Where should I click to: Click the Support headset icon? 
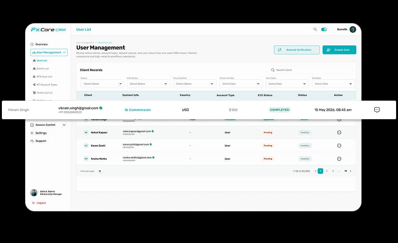click(x=32, y=141)
